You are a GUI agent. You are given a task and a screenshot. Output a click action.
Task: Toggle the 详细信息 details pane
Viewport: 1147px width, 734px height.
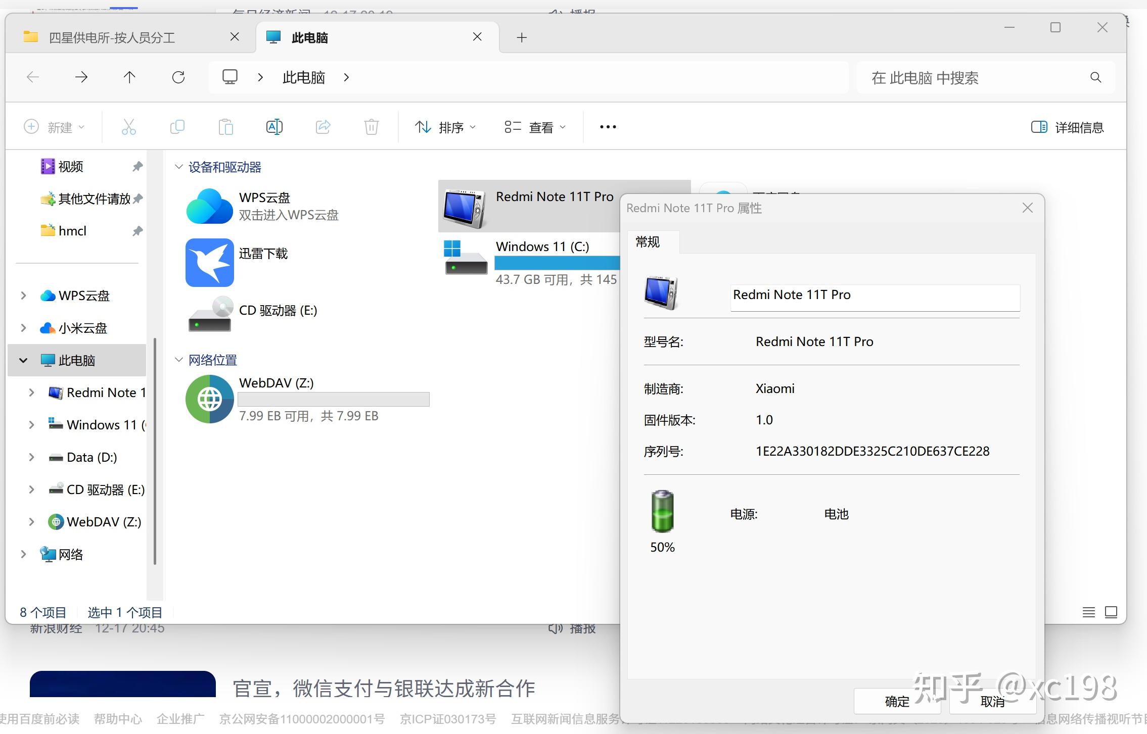[1068, 127]
